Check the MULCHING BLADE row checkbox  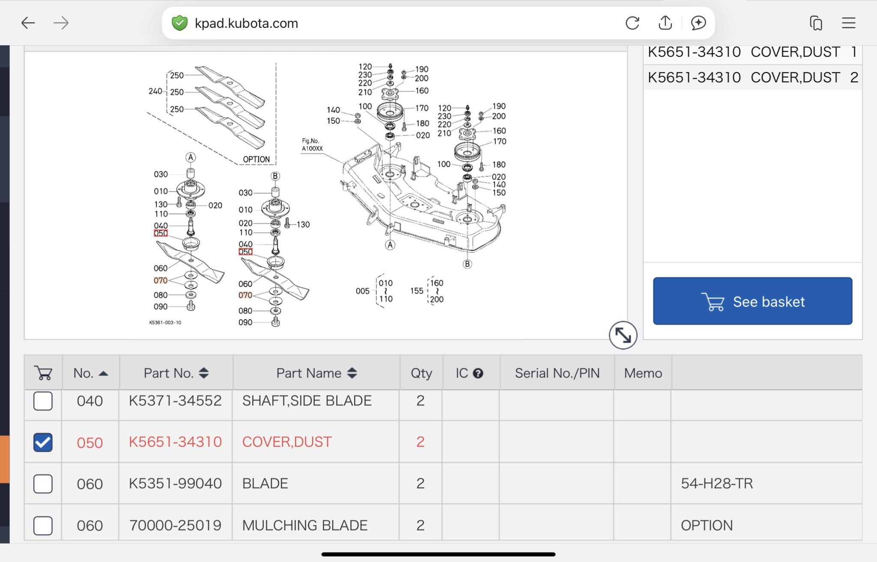pos(43,525)
